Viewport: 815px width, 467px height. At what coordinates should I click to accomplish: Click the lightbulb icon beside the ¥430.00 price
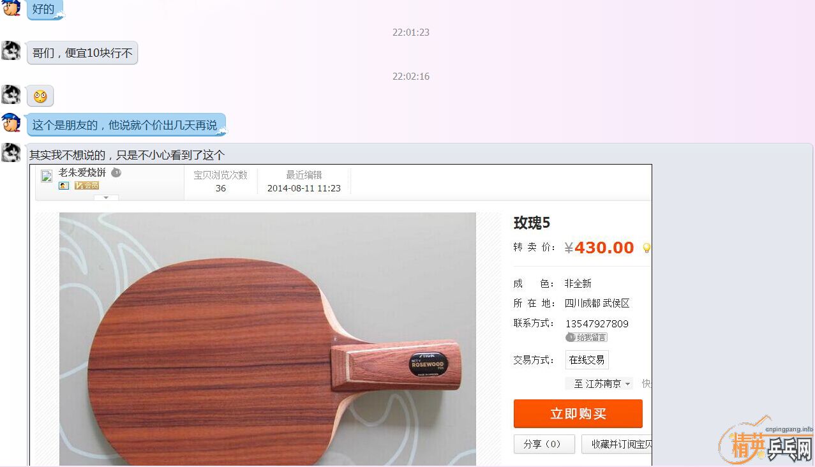tap(647, 248)
